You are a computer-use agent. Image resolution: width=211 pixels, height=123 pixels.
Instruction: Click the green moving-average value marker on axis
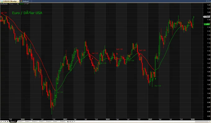[x=207, y=24]
